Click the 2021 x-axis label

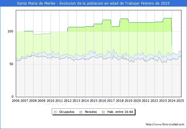point(146,101)
